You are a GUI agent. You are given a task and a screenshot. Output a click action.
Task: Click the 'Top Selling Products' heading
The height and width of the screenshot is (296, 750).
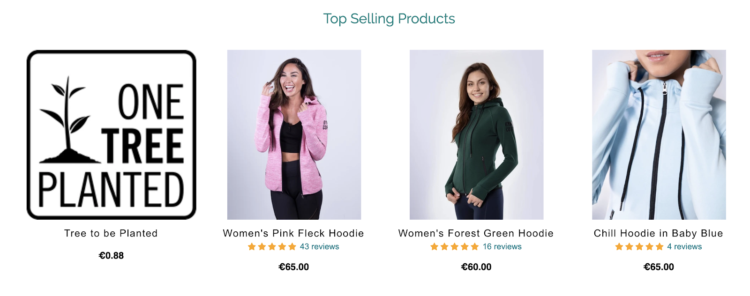tap(389, 19)
